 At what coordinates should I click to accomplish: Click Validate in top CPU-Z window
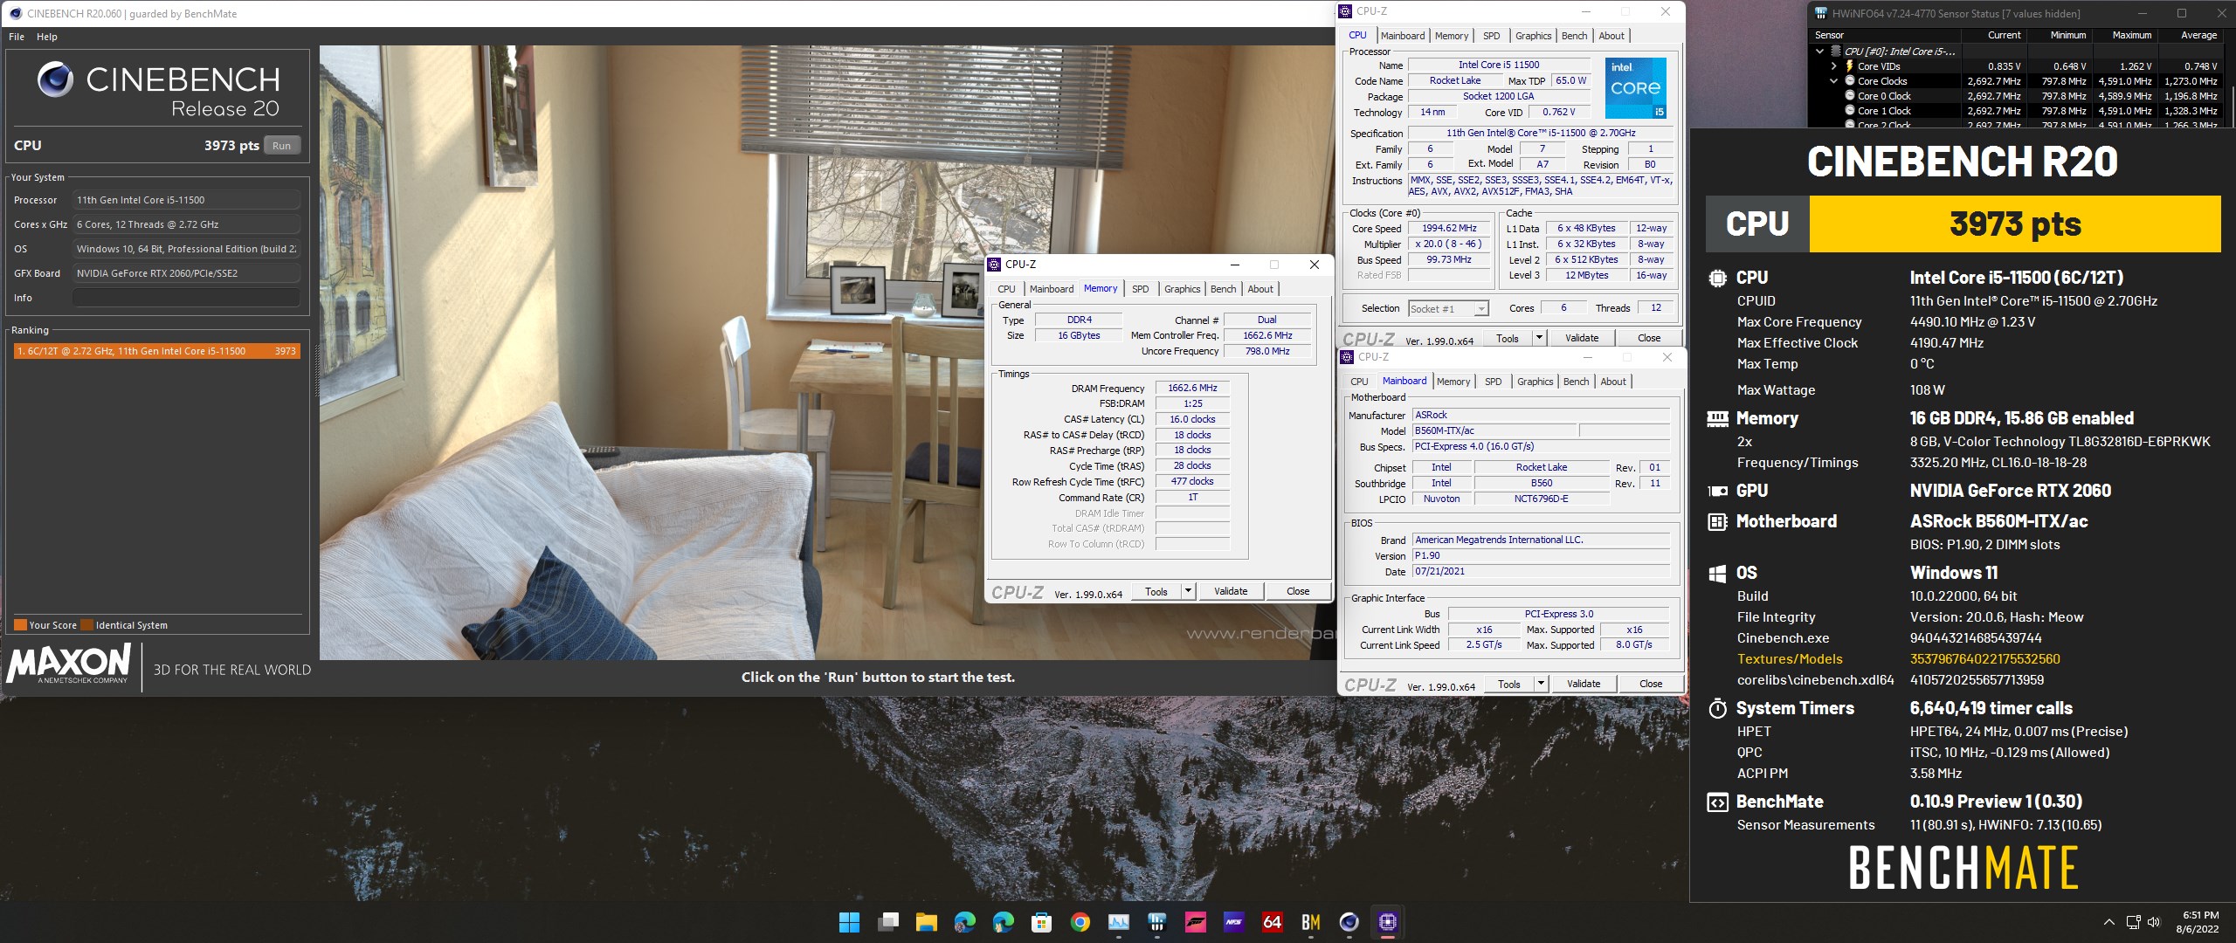coord(1582,338)
